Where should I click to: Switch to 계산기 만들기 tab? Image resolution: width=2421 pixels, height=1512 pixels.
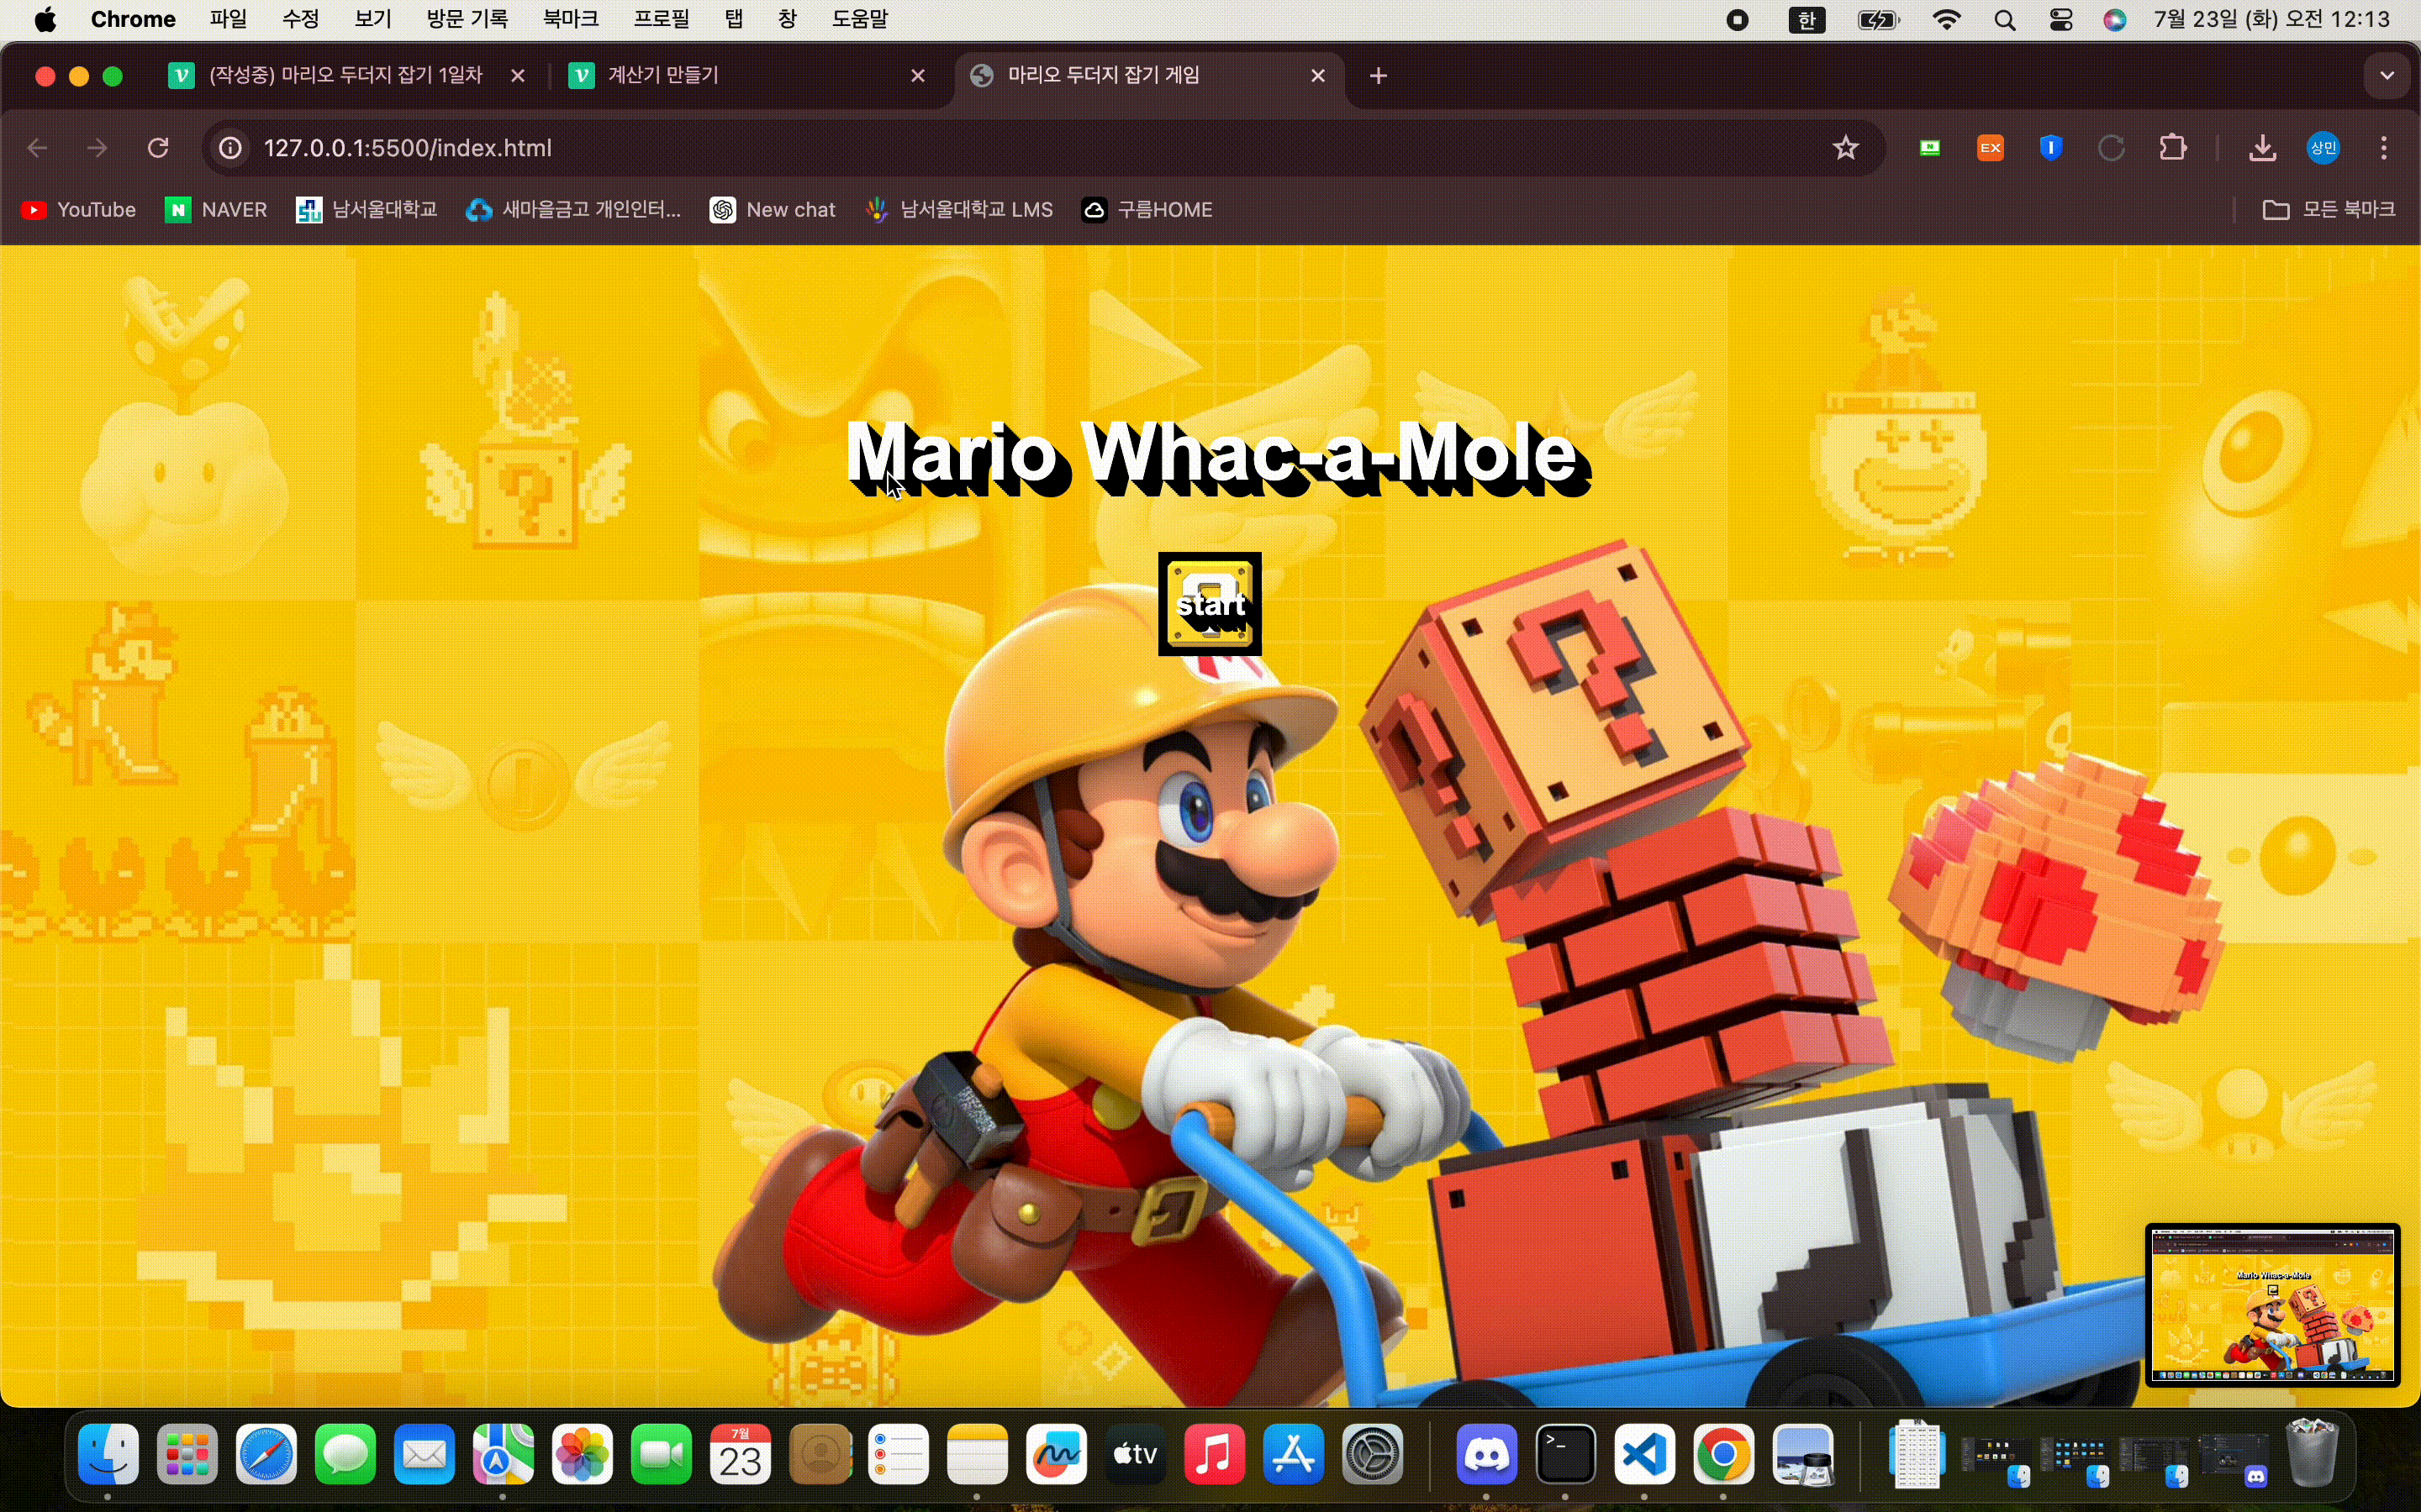click(x=741, y=76)
